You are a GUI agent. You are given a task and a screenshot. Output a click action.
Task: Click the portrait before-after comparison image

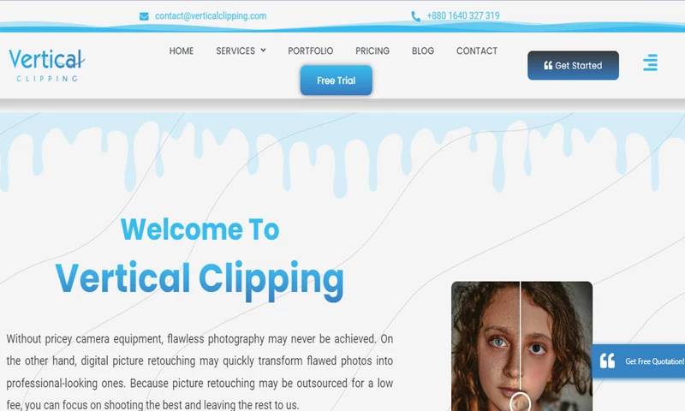pyautogui.click(x=521, y=346)
